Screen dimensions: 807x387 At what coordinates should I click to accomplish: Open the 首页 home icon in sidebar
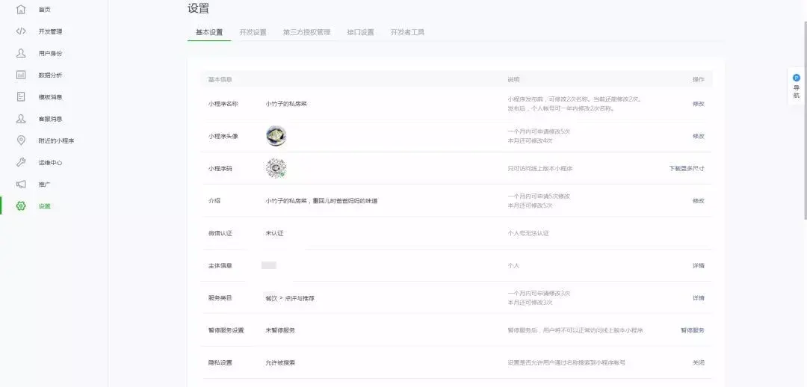coord(21,9)
